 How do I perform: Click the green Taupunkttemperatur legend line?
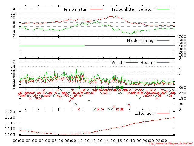point(163,9)
